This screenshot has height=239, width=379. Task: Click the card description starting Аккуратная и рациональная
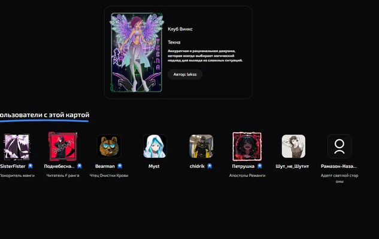point(205,56)
